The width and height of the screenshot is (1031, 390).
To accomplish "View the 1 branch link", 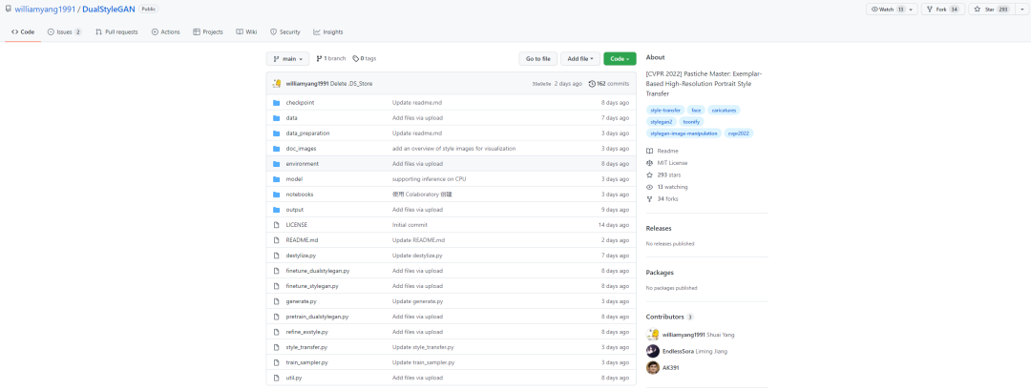I will coord(330,58).
